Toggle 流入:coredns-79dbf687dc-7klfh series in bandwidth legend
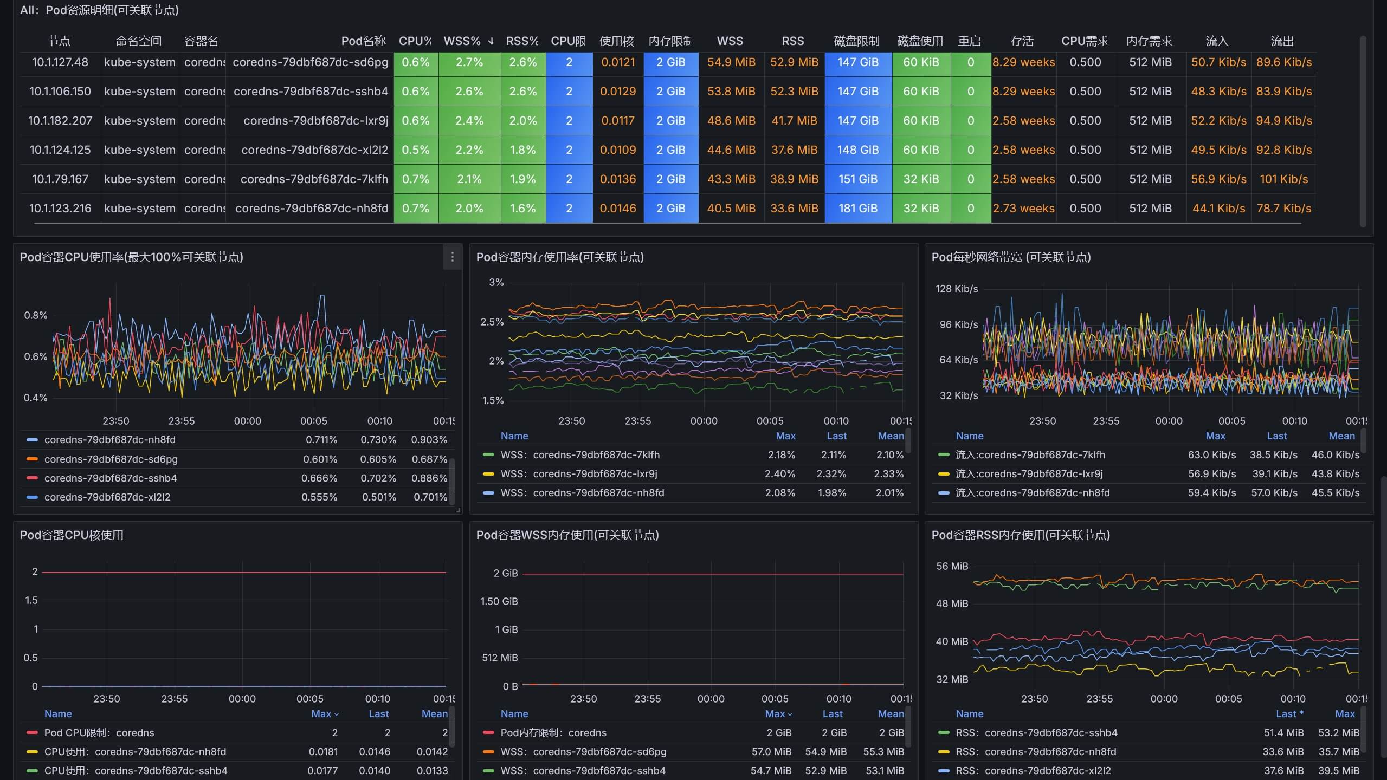The height and width of the screenshot is (780, 1387). click(x=1030, y=455)
